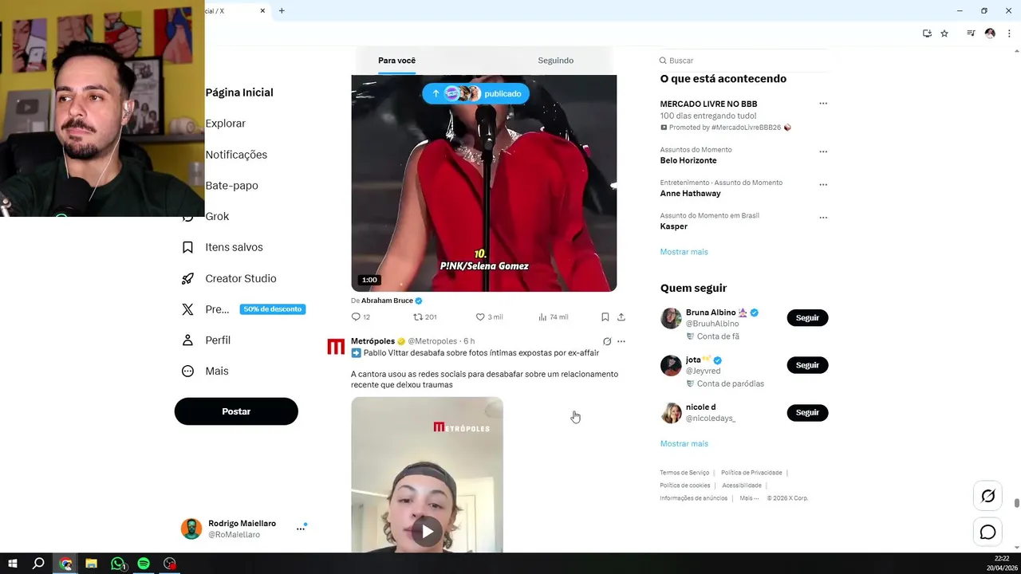1021x574 pixels.
Task: Share the Abraham Bruce video post
Action: click(x=621, y=316)
